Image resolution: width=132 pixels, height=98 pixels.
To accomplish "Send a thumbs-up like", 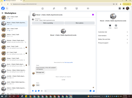I will point(94,91).
